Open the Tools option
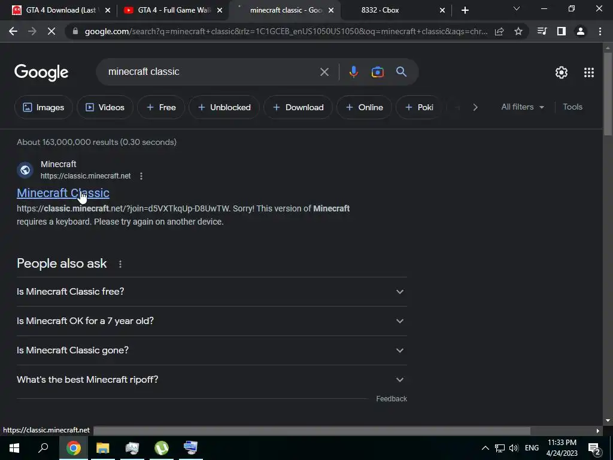 click(x=572, y=107)
